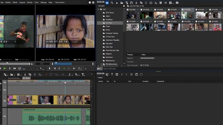Tick the first WVV005 clip checkbox in the bottom row
223x125 pixels.
click(128, 22)
